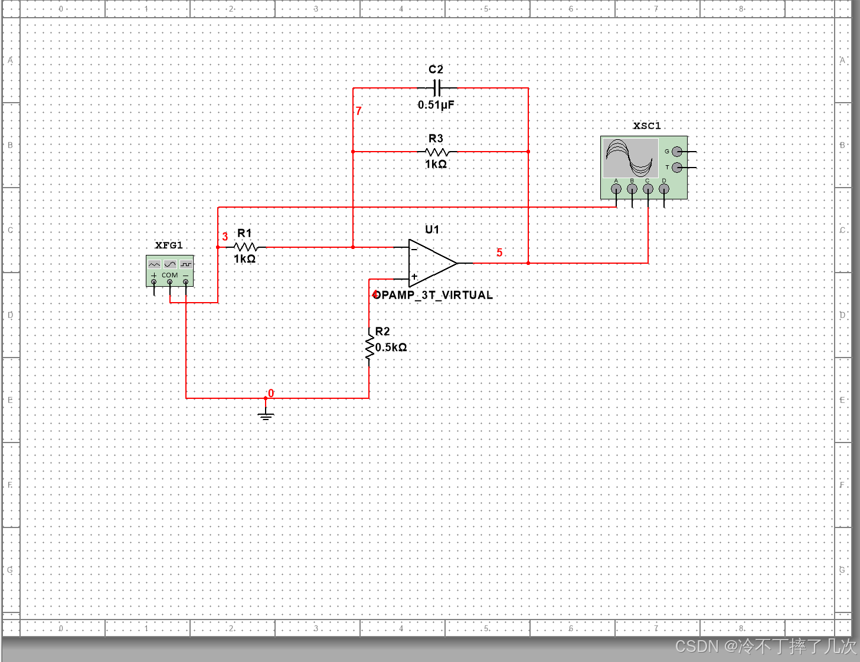Screen dimensions: 860x662
Task: Select the U1 op-amp triangle symbol
Action: tap(433, 263)
